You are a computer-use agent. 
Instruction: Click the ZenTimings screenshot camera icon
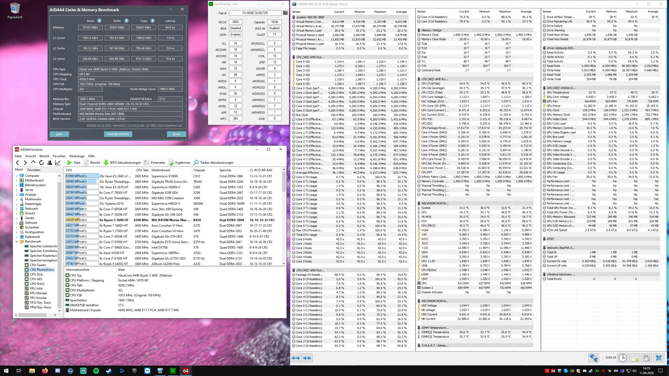(285, 13)
